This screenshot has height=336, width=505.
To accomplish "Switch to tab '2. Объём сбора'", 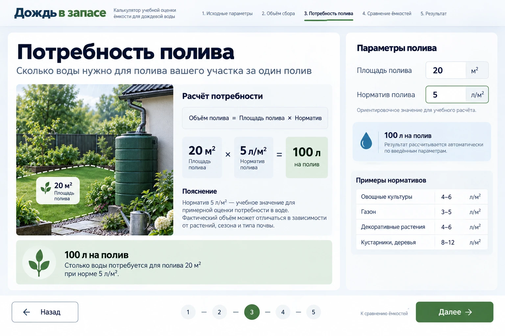I will pos(278,13).
